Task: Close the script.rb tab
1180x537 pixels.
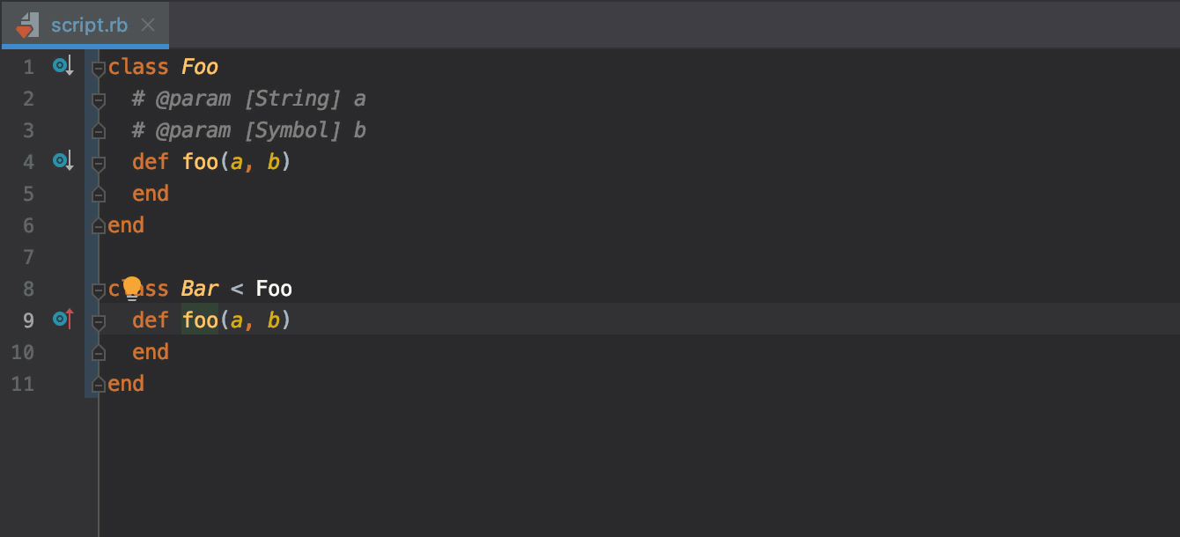Action: coord(148,25)
